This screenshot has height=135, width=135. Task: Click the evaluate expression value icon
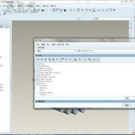coord(66,59)
